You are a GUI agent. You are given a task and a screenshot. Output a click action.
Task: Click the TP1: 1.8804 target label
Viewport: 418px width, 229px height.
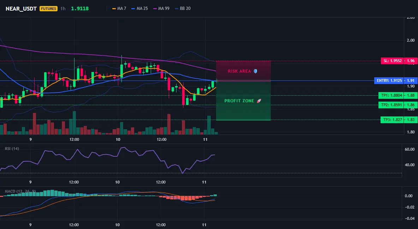[391, 95]
